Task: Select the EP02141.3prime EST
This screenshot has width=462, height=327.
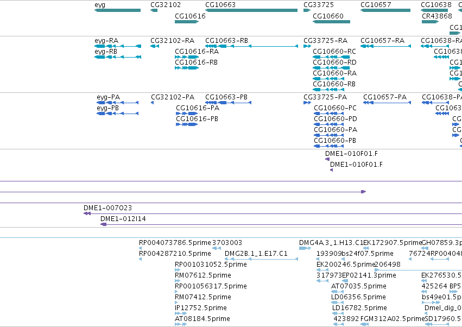Action: (345, 281)
